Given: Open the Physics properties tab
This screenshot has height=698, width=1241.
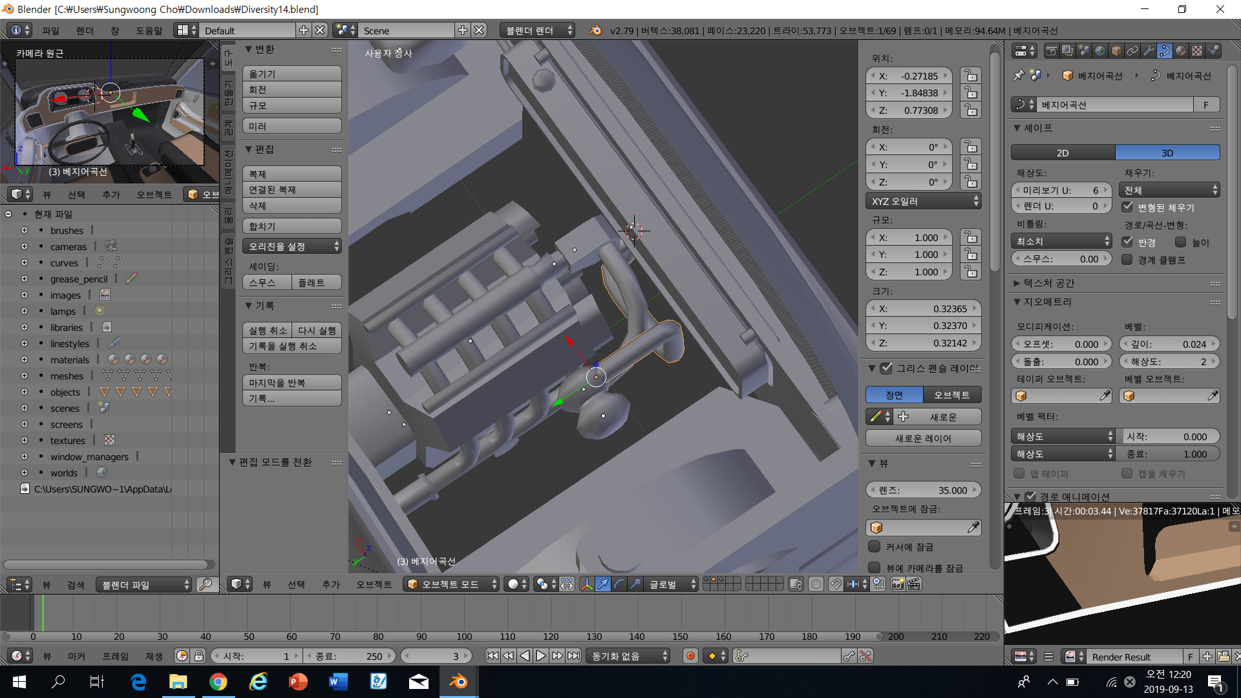Looking at the screenshot, I should [1213, 50].
